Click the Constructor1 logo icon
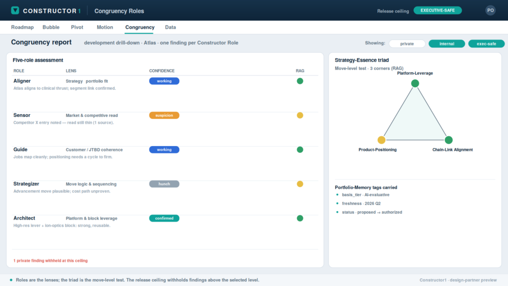This screenshot has height=286, width=508. (15, 10)
